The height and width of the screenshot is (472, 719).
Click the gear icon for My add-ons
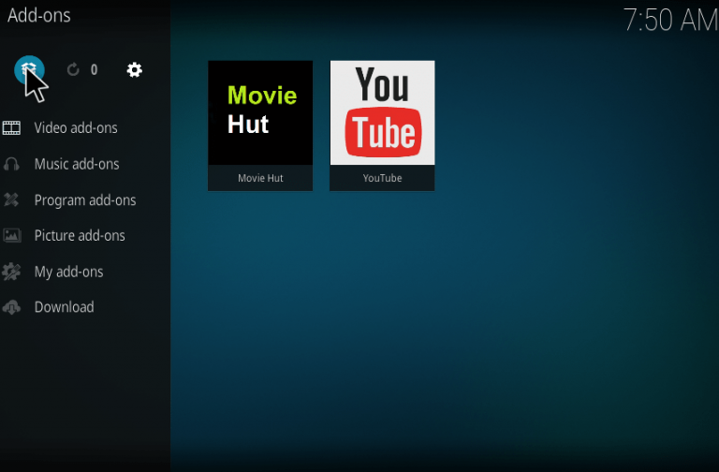(x=11, y=272)
